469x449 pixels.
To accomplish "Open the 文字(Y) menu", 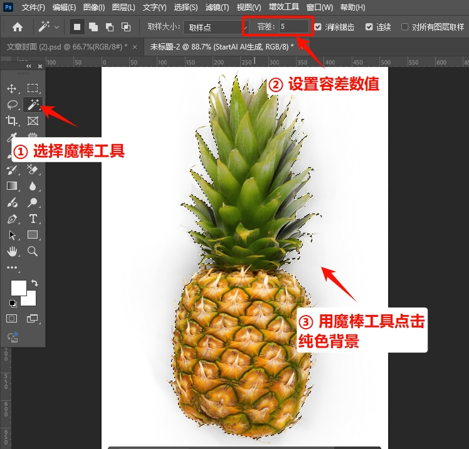I will [154, 7].
